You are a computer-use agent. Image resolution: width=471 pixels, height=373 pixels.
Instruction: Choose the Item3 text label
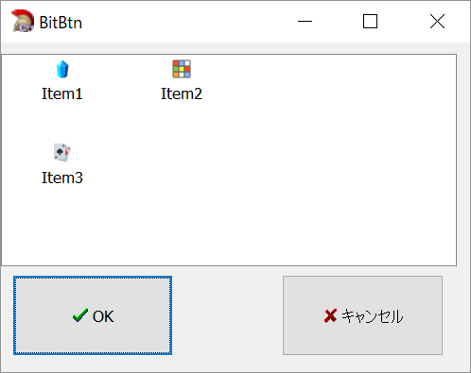pyautogui.click(x=62, y=178)
